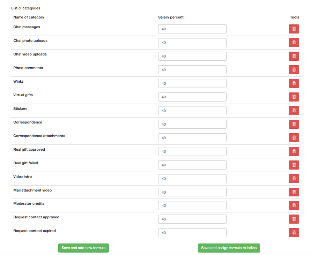Trash the Real gift failed category
This screenshot has width=310, height=255.
(294, 165)
